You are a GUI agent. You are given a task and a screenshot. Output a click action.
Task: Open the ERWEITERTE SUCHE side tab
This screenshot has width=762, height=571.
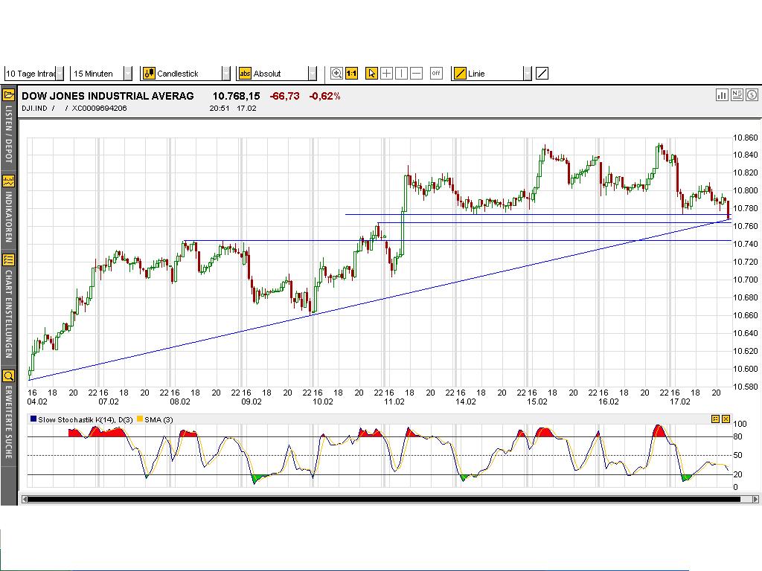pos(9,422)
